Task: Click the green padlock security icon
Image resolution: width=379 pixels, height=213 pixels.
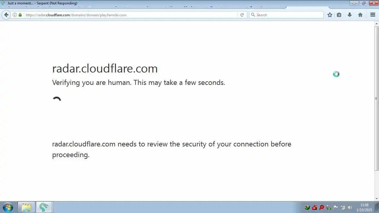Action: pos(20,15)
